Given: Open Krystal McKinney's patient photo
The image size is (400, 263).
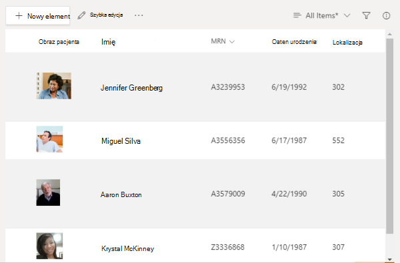Looking at the screenshot, I should pos(49,246).
